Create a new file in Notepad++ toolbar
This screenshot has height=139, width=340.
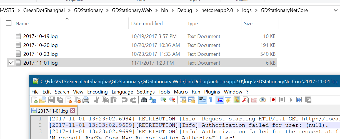pyautogui.click(x=34, y=100)
